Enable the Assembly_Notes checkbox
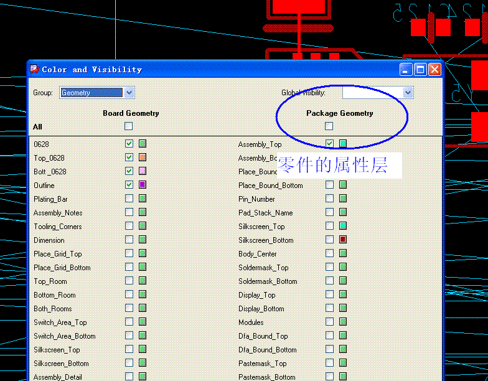488x381 pixels. (x=129, y=212)
